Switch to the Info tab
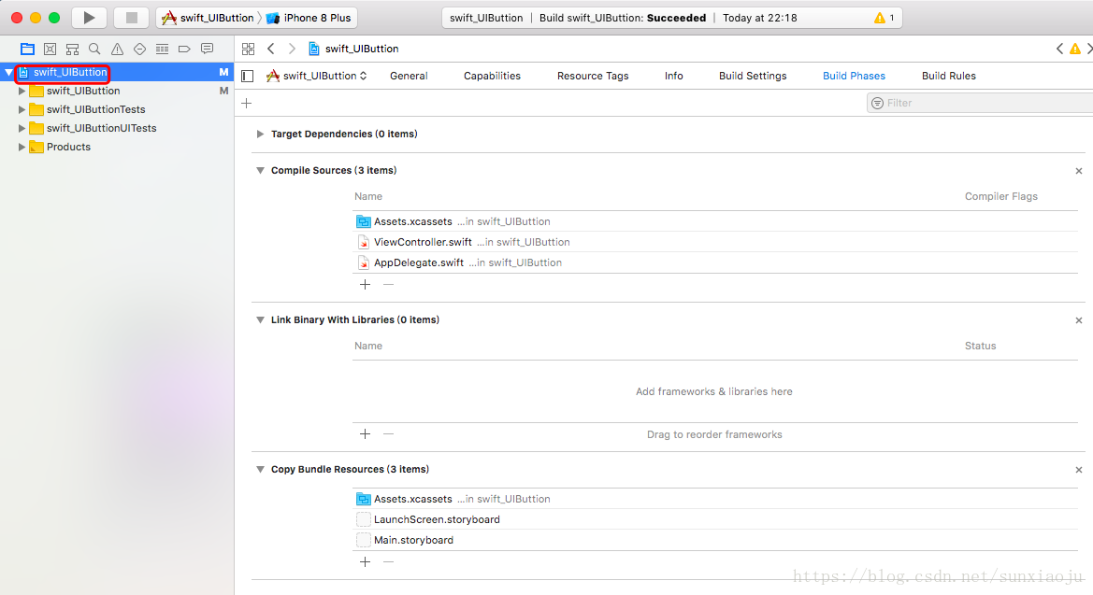The image size is (1093, 595). click(673, 76)
